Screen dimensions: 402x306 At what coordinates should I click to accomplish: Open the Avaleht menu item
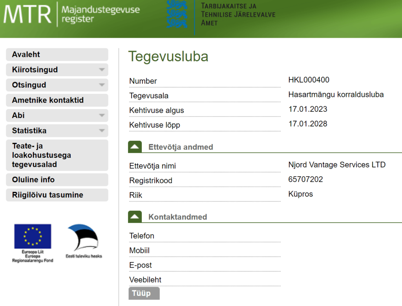pos(57,55)
